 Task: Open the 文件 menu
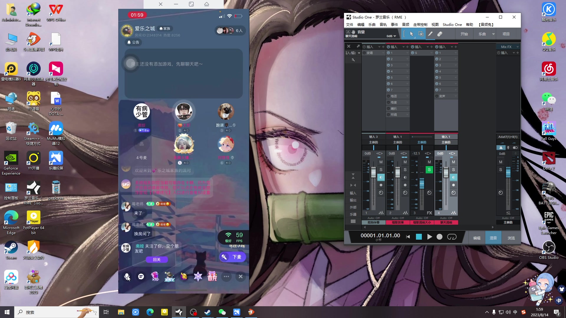coord(350,25)
